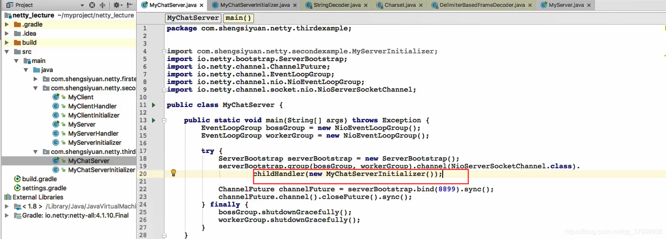The width and height of the screenshot is (666, 239).
Task: Collapse the src folder
Action: (7, 52)
